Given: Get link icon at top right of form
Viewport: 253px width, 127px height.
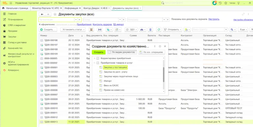Looking at the screenshot, I should 243,14.
